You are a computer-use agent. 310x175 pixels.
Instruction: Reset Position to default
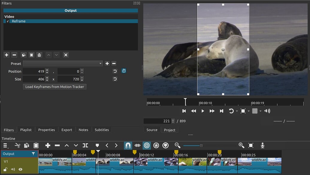[x=115, y=71]
